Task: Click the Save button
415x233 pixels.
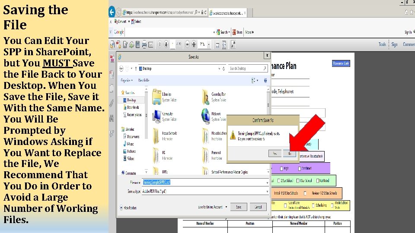Action: tap(239, 207)
